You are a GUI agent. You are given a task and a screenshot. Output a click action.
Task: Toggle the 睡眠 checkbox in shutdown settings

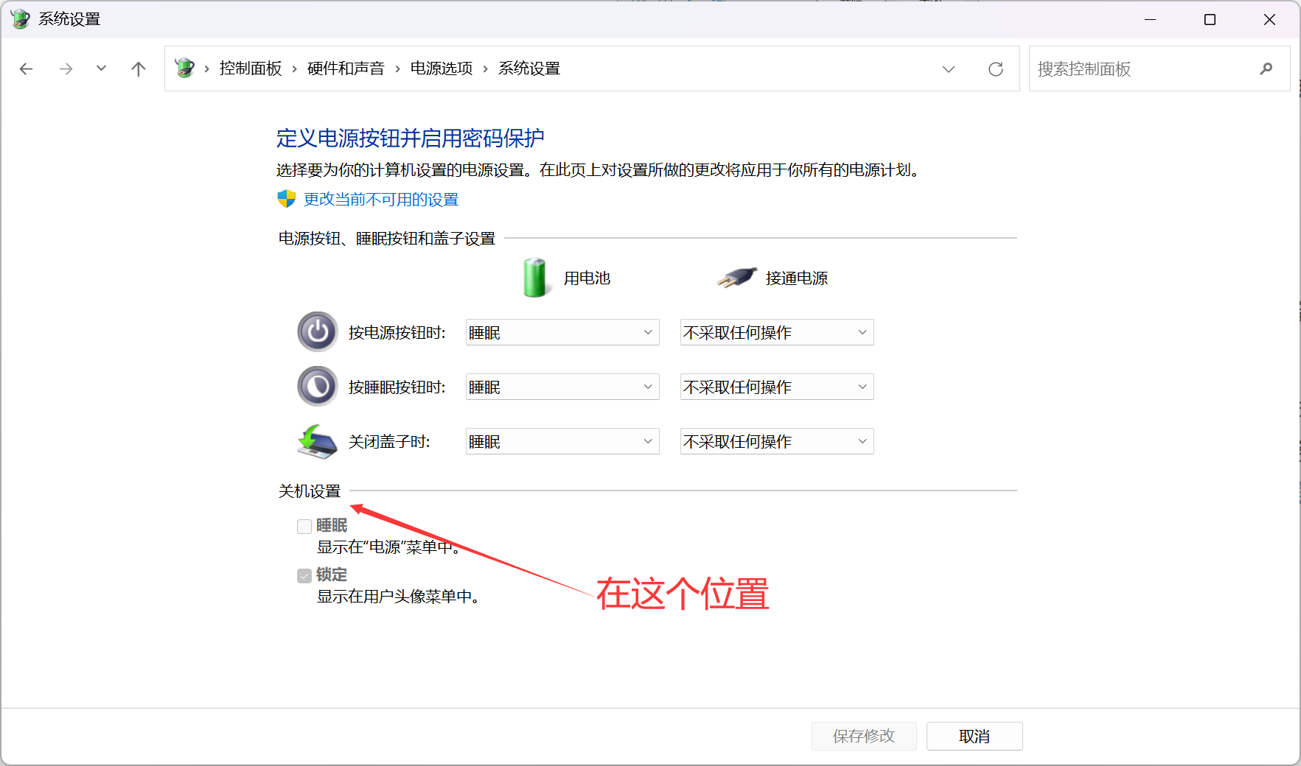[304, 527]
